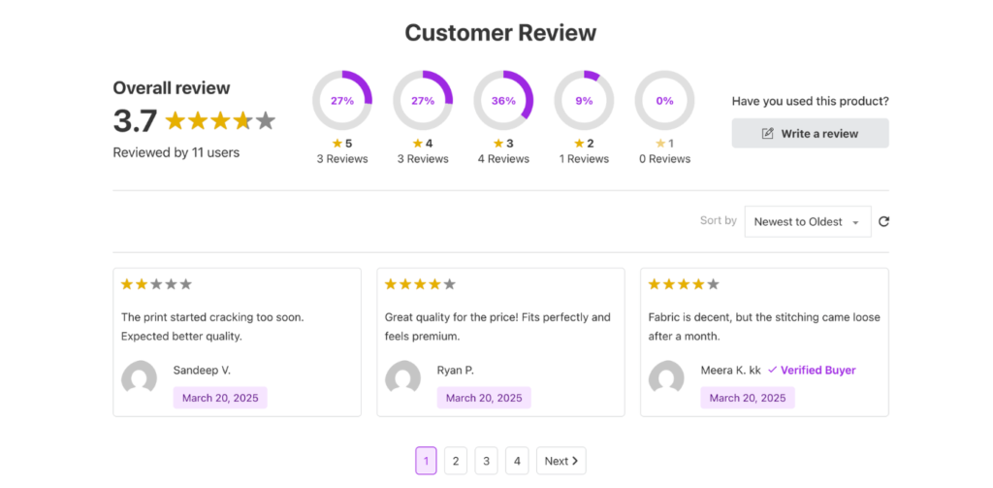993x488 pixels.
Task: Click Sandeep V.'s avatar icon
Action: (x=140, y=378)
